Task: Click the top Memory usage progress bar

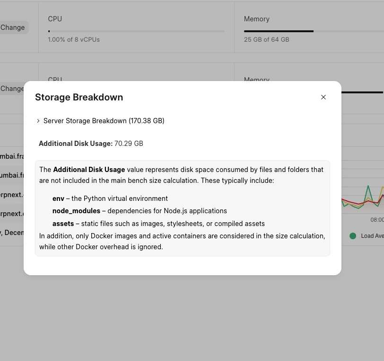Action: pos(313,31)
